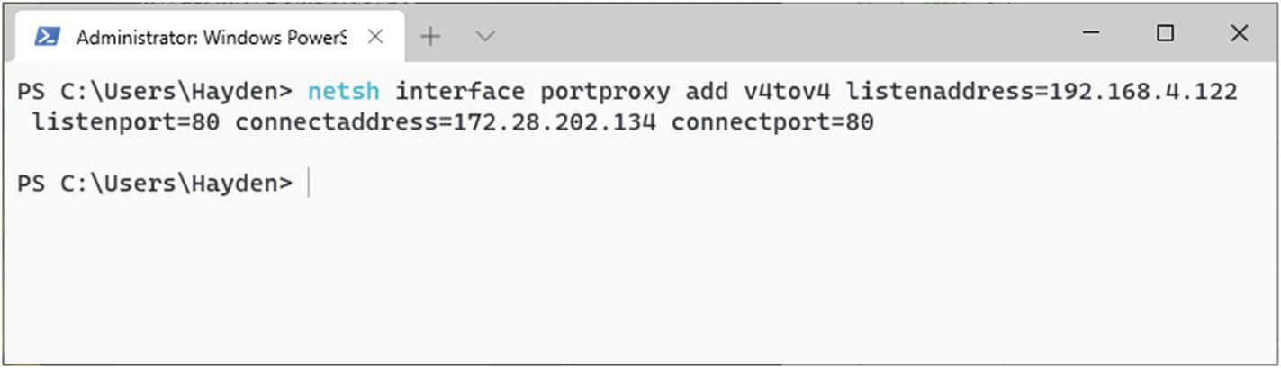Open a new tab with plus button

tap(430, 36)
